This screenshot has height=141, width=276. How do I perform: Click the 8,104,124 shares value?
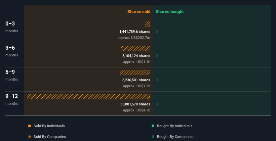click(x=136, y=56)
